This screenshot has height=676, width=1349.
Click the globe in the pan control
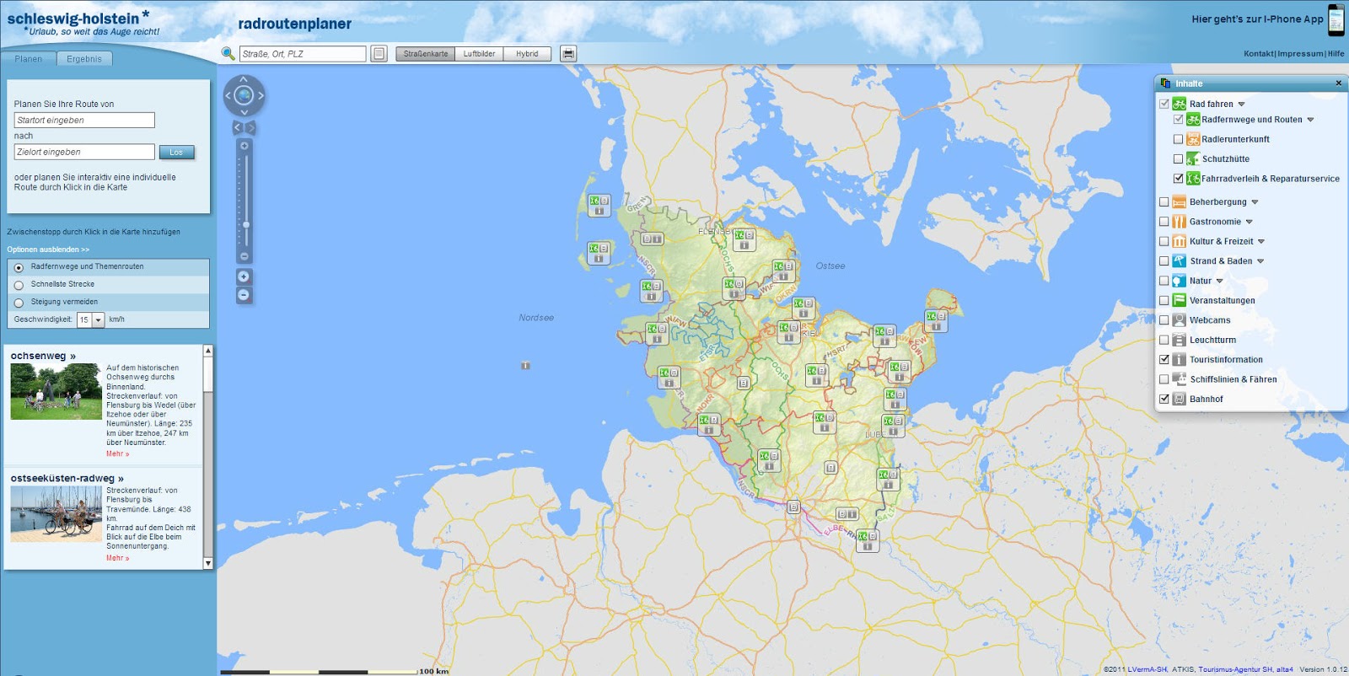[x=244, y=95]
